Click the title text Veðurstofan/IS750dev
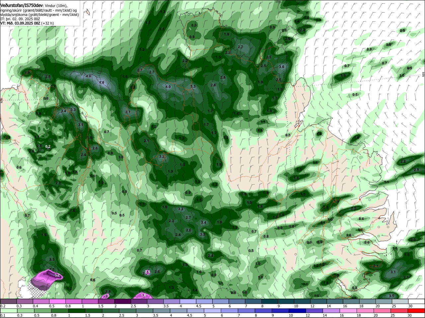Viewport: 425px width, 318px height. point(22,6)
